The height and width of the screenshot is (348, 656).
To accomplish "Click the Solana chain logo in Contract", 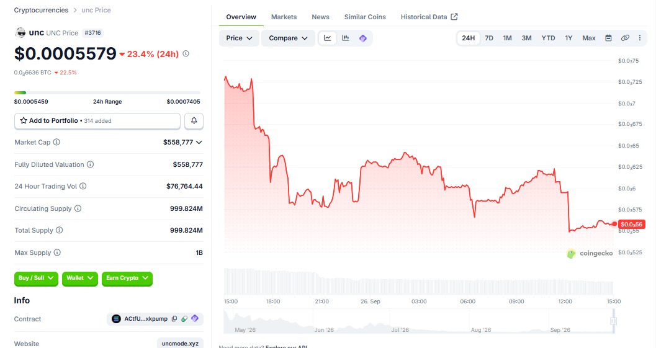I will [x=116, y=319].
